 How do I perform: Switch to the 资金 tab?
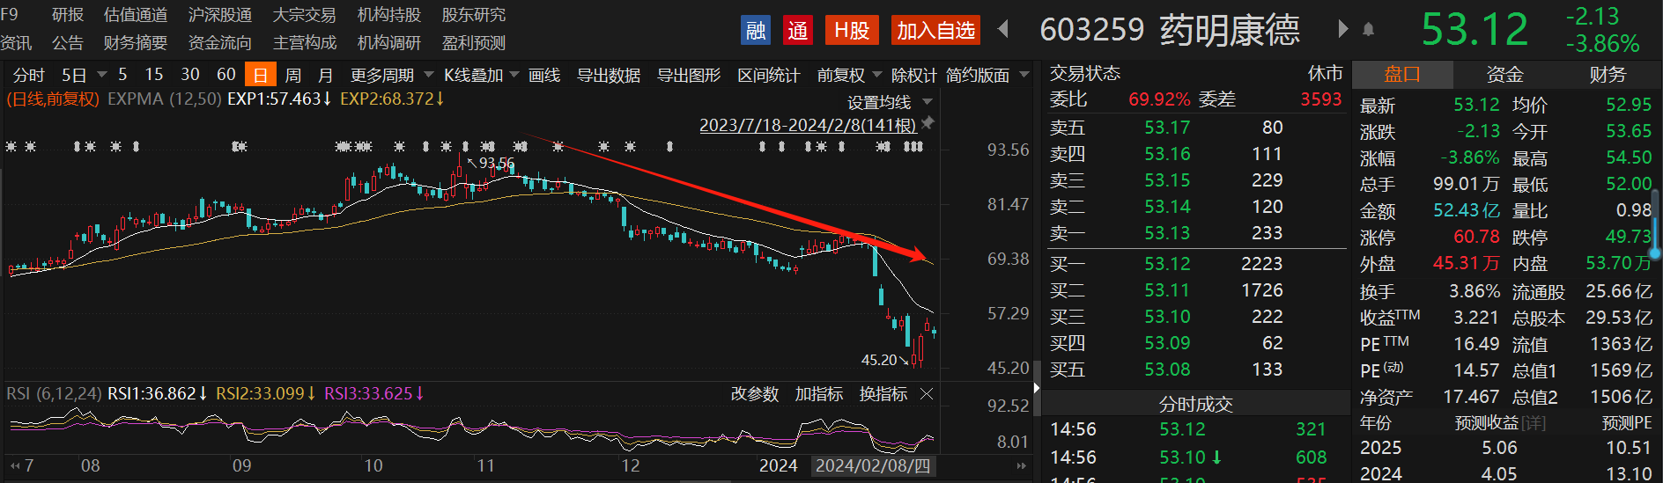(1504, 75)
